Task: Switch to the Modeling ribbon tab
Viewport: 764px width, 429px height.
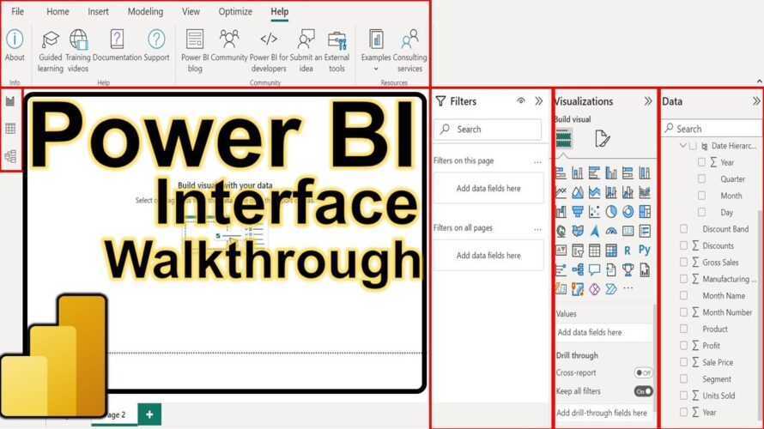Action: coord(145,11)
